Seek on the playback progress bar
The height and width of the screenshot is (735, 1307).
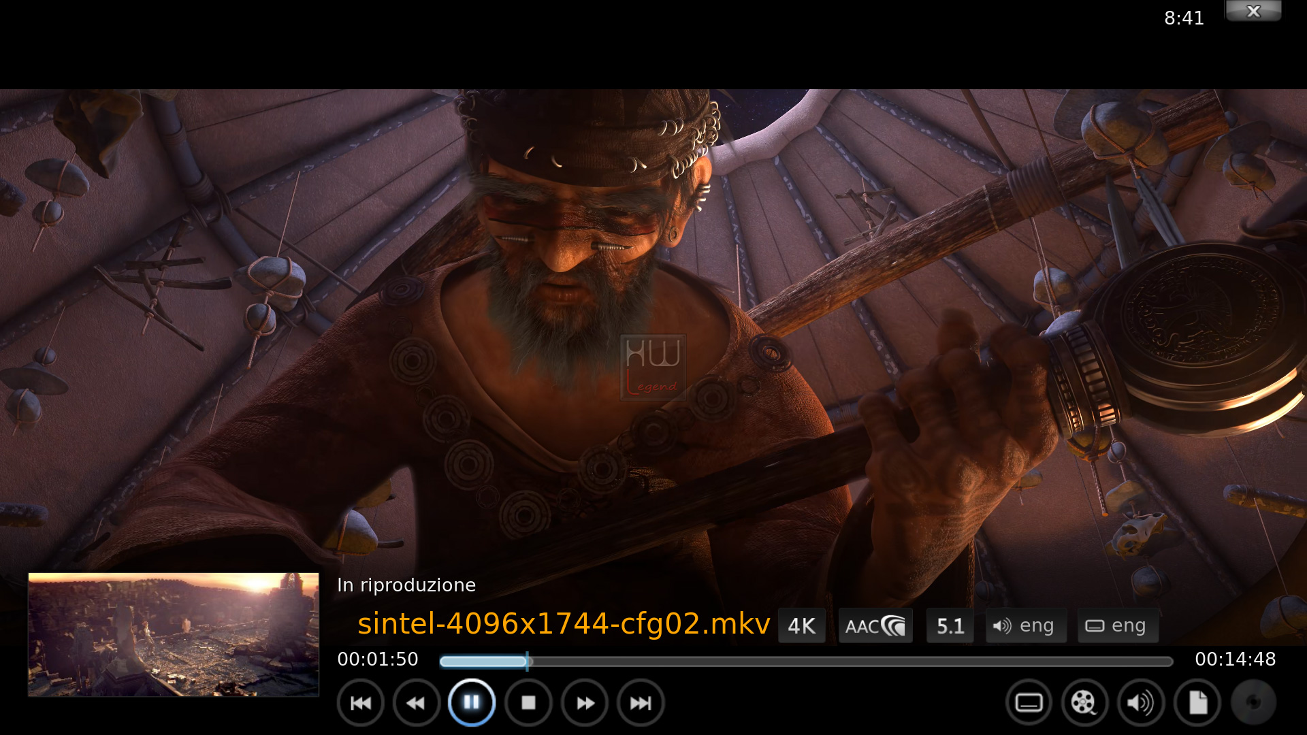point(806,661)
